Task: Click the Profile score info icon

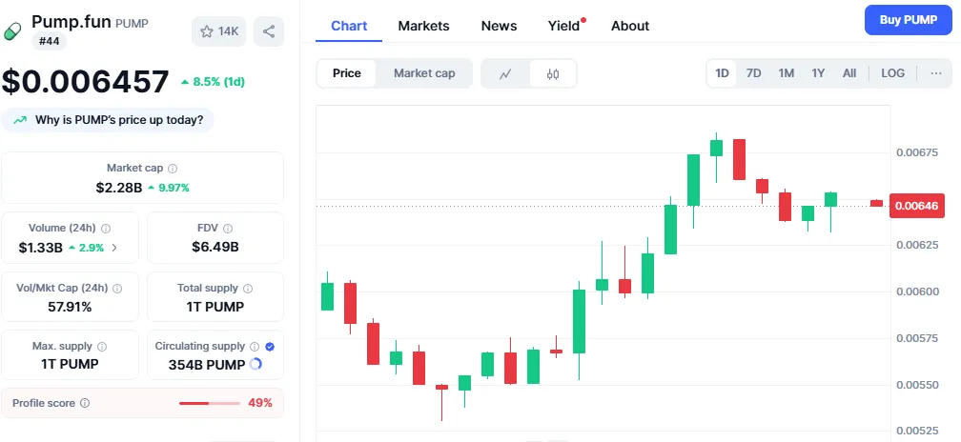Action: tap(85, 403)
